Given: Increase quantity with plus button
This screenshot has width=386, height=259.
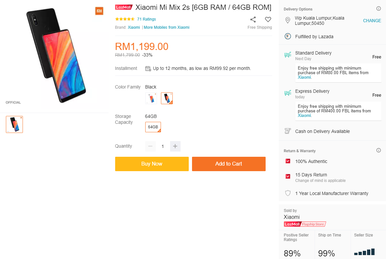Looking at the screenshot, I should (x=175, y=146).
